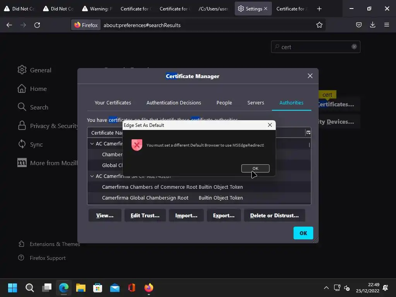Click the back navigation arrow
The height and width of the screenshot is (297, 396).
click(9, 25)
